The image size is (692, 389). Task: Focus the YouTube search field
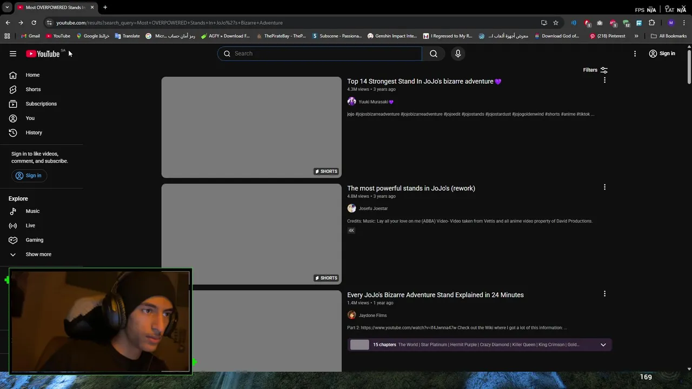point(320,53)
